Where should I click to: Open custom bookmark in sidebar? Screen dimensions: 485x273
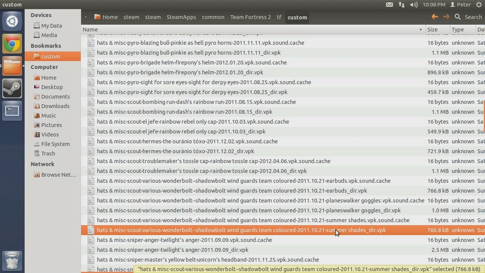pyautogui.click(x=53, y=56)
